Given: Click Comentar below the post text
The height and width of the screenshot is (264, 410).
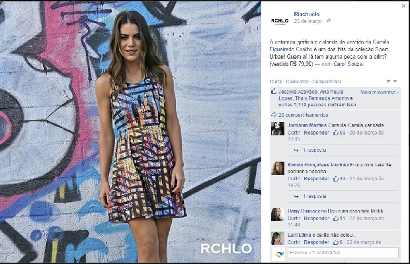Looking at the screenshot, I should coord(297,82).
